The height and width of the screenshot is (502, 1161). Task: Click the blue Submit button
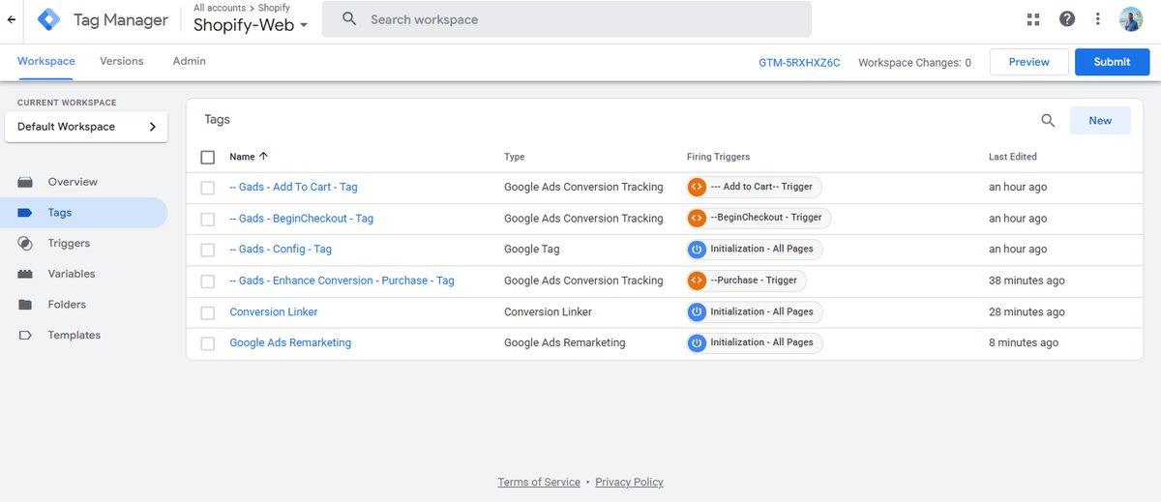pos(1113,62)
